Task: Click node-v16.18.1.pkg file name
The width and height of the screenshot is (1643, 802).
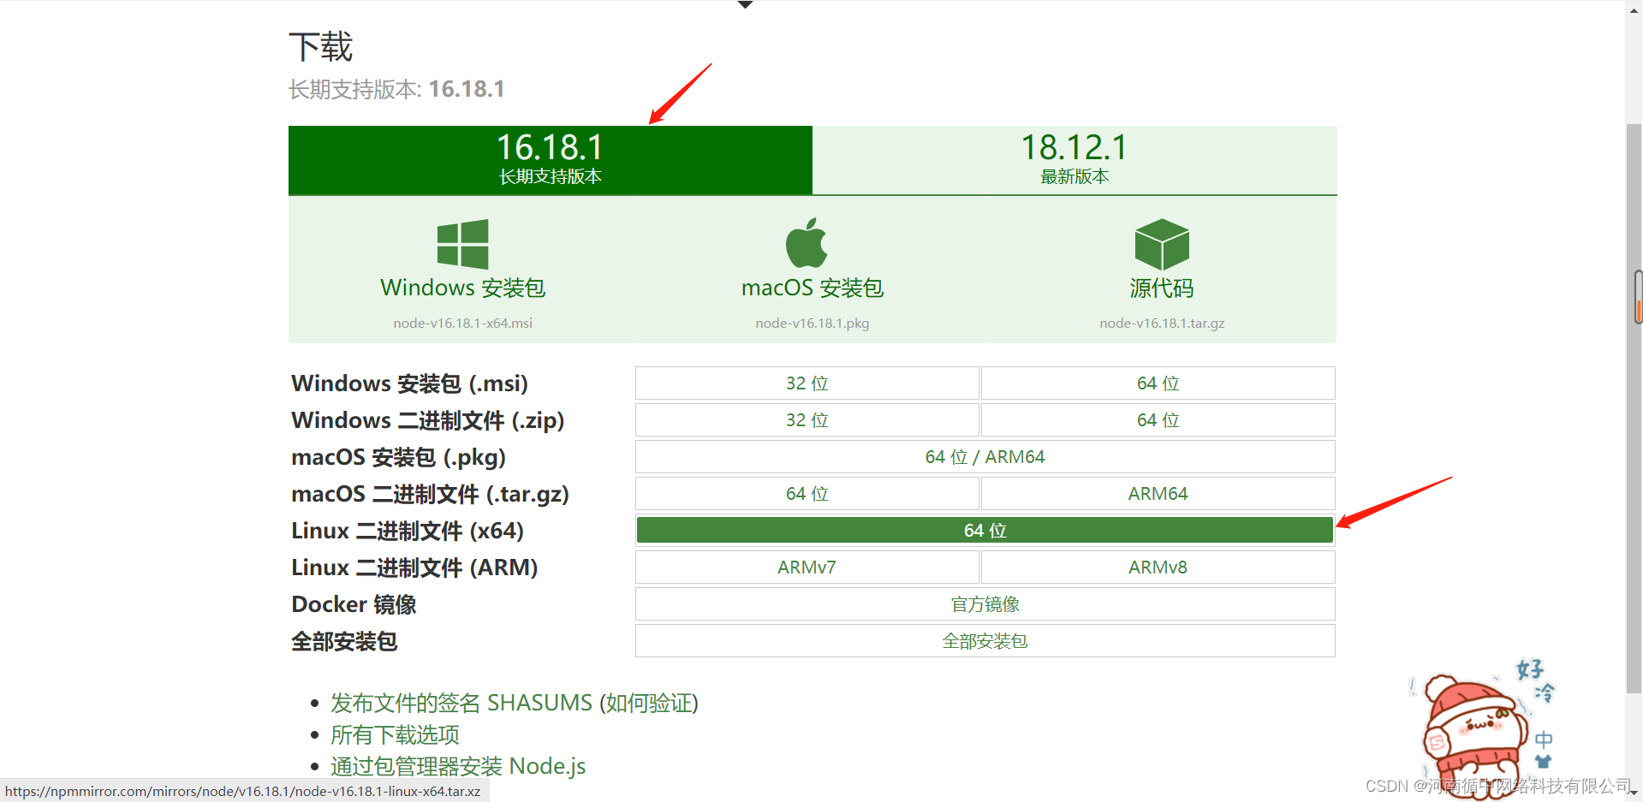Action: 813,323
